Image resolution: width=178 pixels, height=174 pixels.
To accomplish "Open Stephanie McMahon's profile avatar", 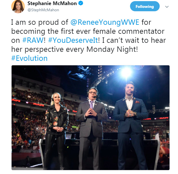I will pos(18,6).
